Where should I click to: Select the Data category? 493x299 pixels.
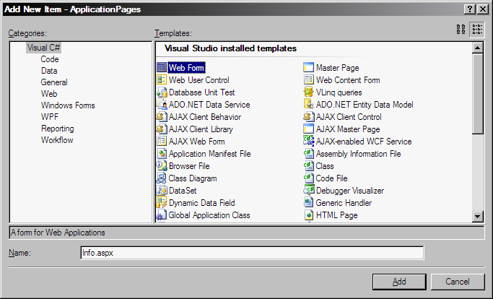[49, 71]
